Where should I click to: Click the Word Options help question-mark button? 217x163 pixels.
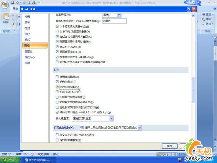coord(189,9)
